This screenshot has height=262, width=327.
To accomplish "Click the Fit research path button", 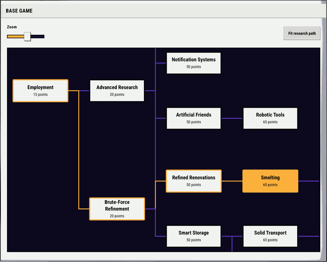I will pyautogui.click(x=302, y=33).
